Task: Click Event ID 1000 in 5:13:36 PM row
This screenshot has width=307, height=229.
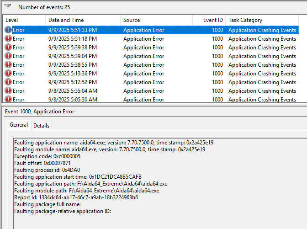Action: [x=217, y=74]
